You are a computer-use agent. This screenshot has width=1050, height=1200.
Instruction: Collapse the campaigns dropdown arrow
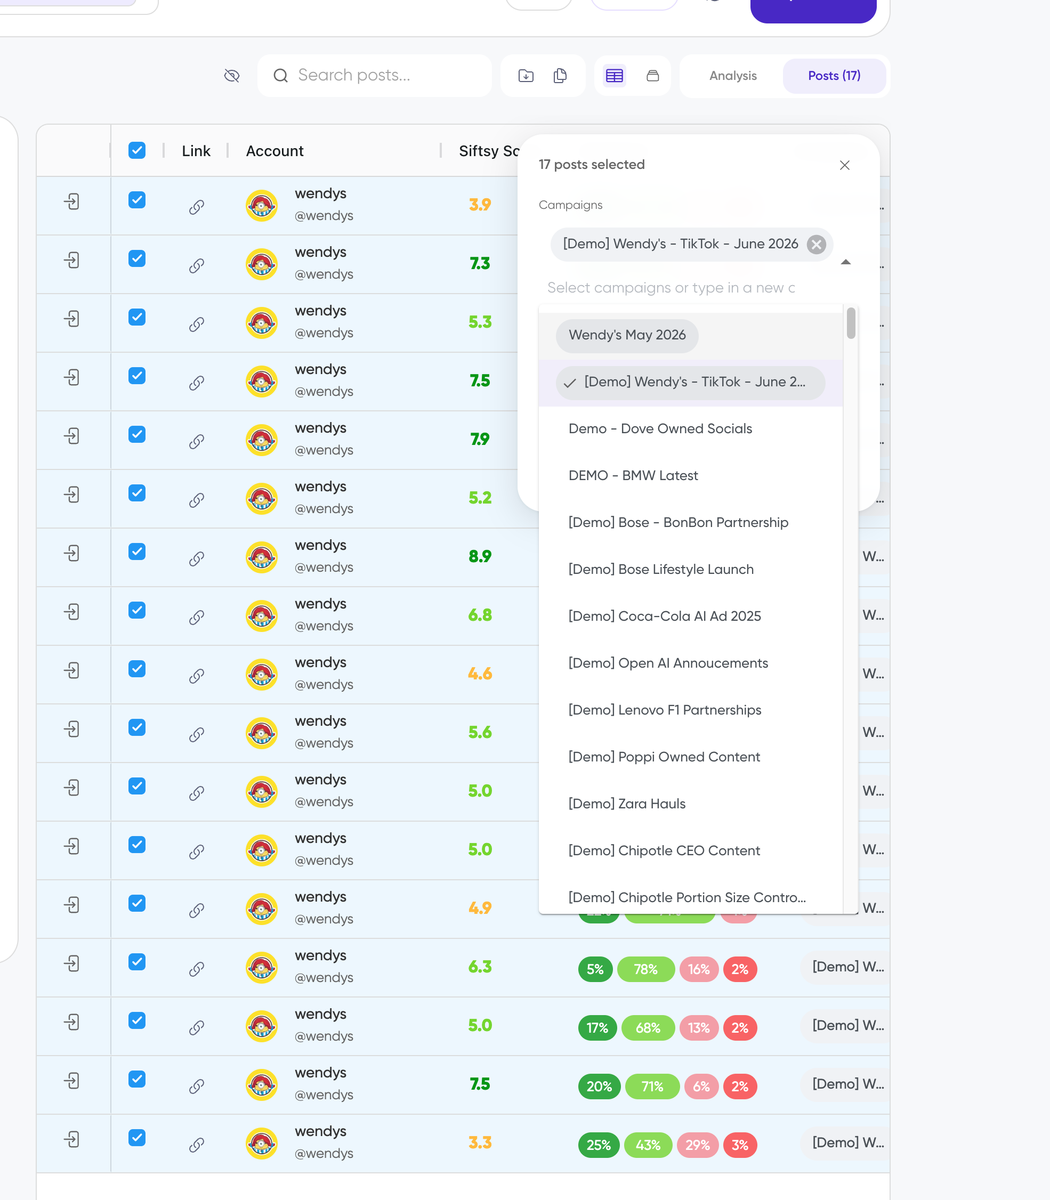[x=845, y=262]
